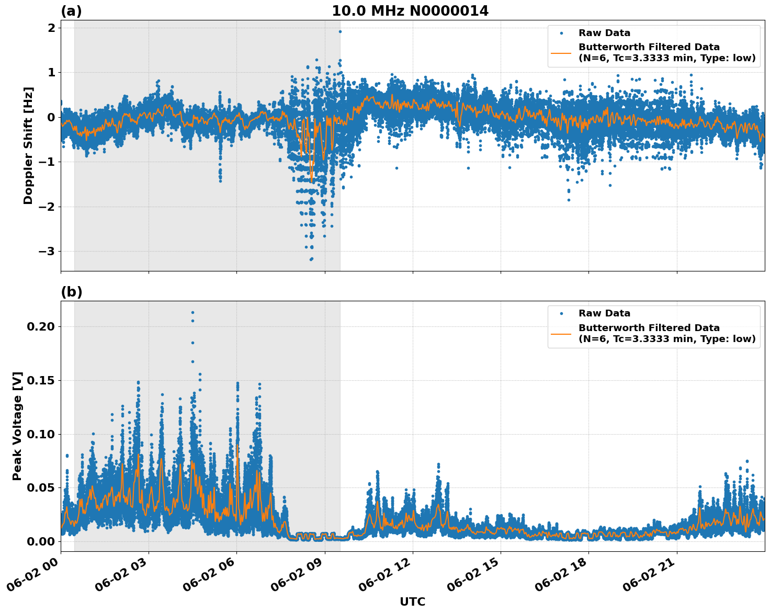Image resolution: width=770 pixels, height=613 pixels.
Task: Click the '0' tick on the Doppler axis
Action: tap(51, 117)
